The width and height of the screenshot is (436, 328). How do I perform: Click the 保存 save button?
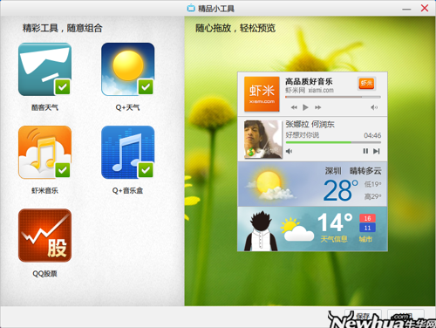[363, 317]
